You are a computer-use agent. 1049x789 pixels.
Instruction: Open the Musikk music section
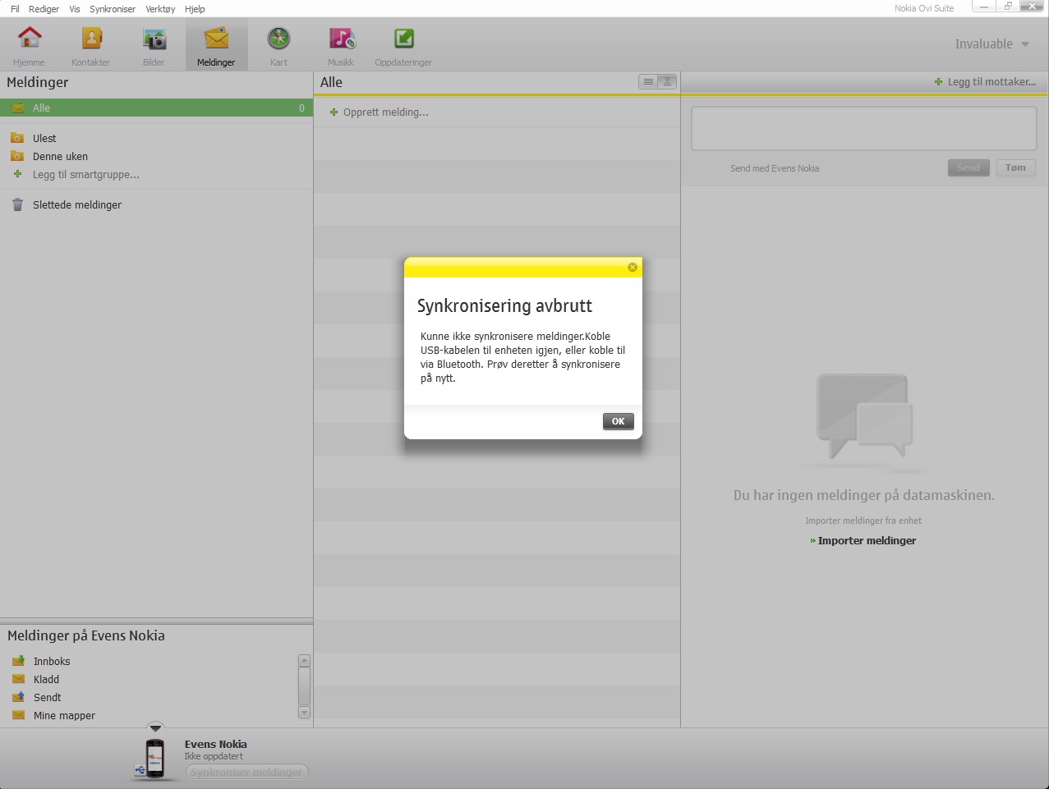coord(341,45)
